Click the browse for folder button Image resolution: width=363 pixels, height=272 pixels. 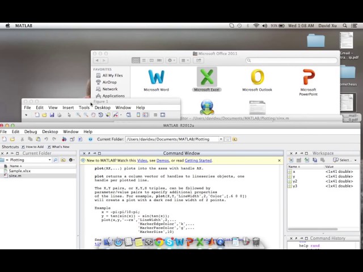coord(227,139)
